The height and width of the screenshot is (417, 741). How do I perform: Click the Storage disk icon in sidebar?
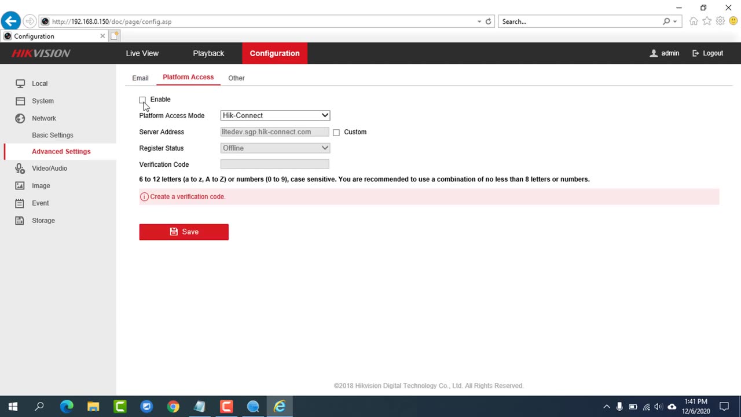[x=20, y=221]
